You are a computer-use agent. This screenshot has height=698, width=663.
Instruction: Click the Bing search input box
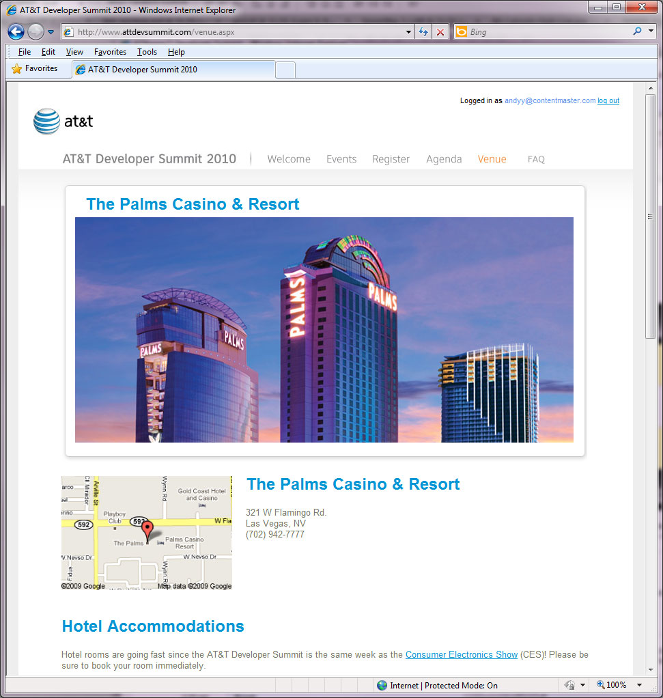point(549,32)
